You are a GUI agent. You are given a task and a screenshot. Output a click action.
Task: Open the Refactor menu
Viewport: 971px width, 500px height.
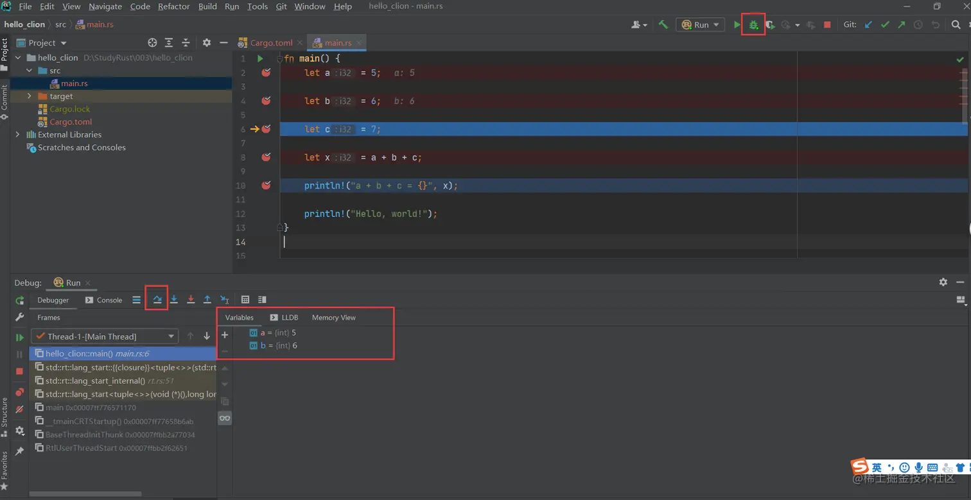coord(173,6)
